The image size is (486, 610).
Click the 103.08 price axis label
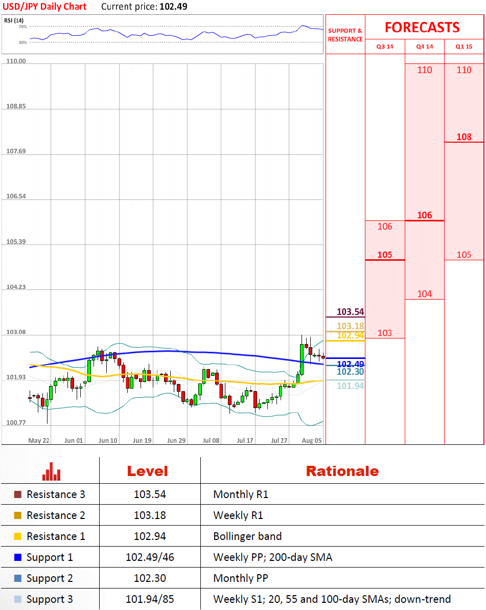pyautogui.click(x=16, y=332)
